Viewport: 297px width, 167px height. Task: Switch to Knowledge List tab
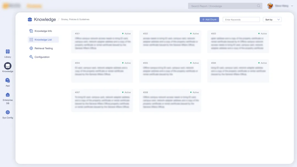pos(43,40)
